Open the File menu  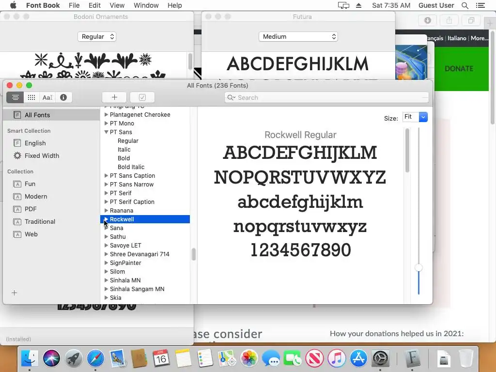click(74, 5)
